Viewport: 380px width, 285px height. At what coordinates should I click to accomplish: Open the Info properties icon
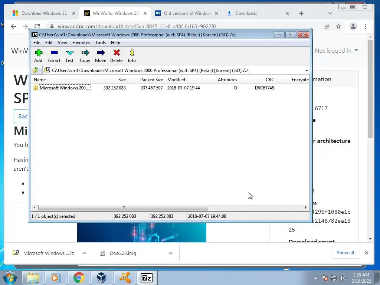click(x=132, y=56)
